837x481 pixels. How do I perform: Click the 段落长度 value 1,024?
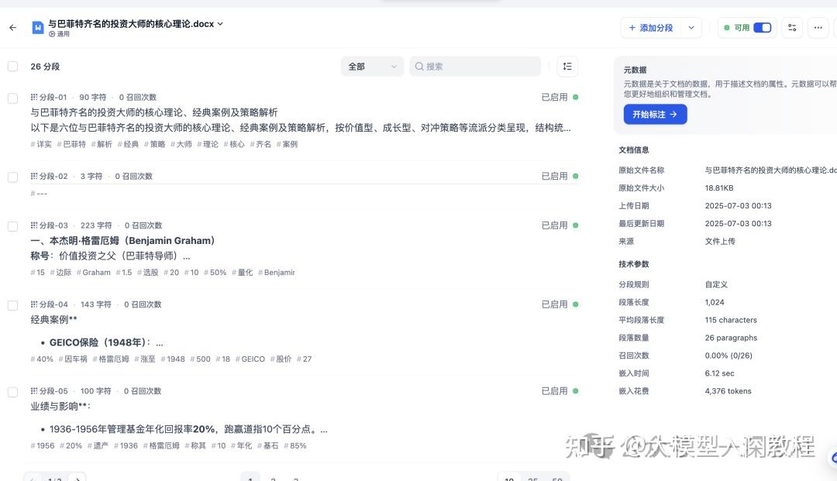[715, 302]
